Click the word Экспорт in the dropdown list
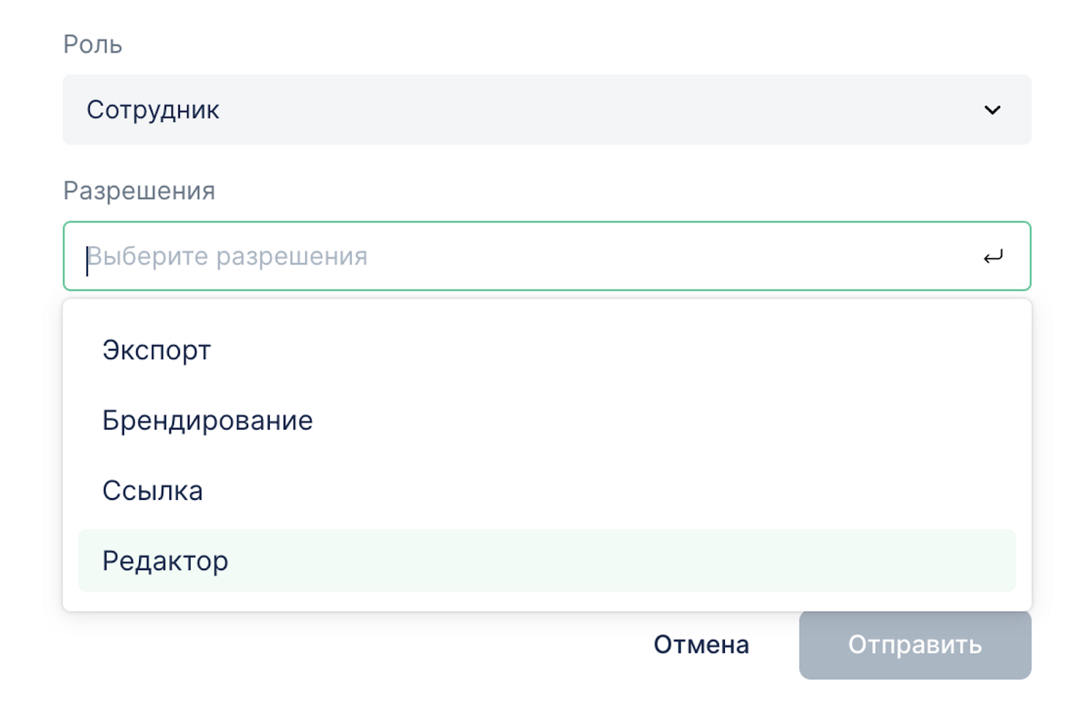The height and width of the screenshot is (726, 1090). [157, 350]
